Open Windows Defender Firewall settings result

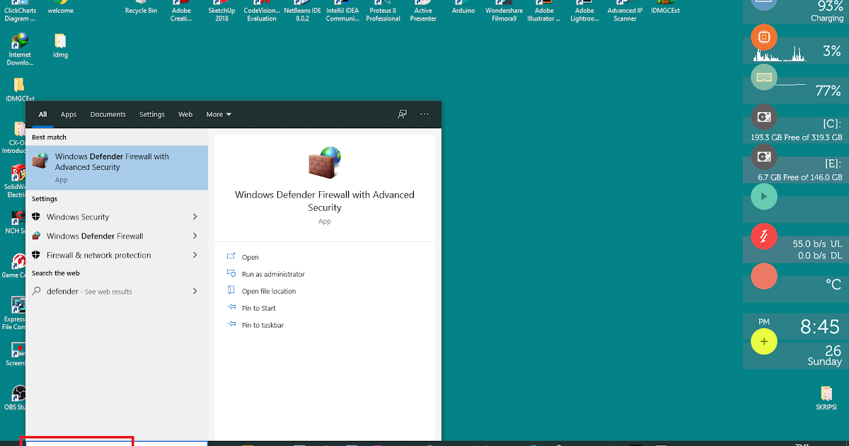(117, 236)
